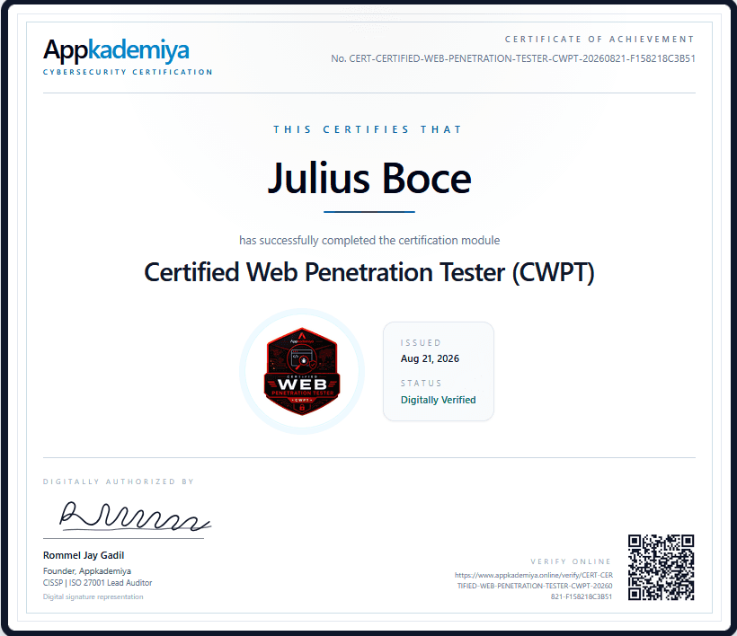Click the "VERIFY ONLINE" label

(x=571, y=561)
